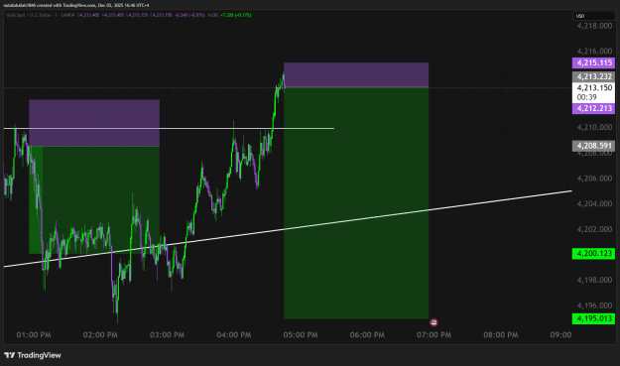This screenshot has width=620, height=366.
Task: Click the 4,210.000 price axis value
Action: [594, 127]
